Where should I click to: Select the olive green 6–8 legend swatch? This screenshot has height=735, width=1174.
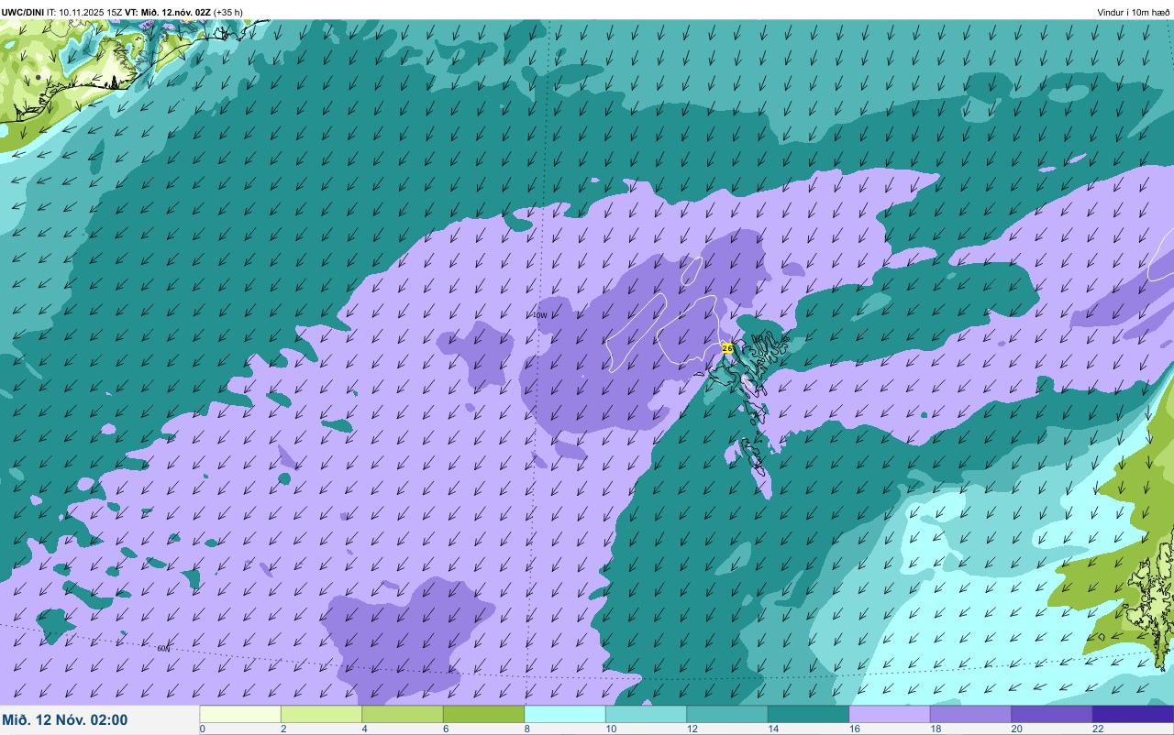483,714
